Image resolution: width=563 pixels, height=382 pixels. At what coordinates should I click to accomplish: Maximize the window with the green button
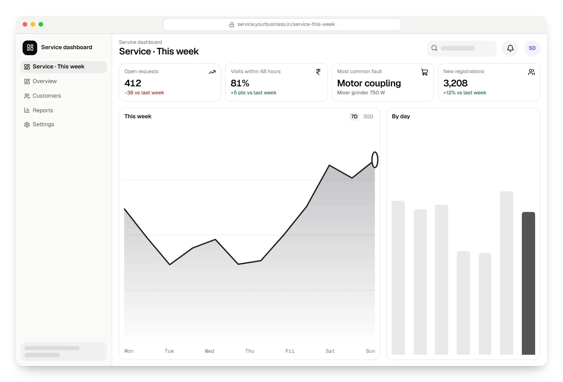pyautogui.click(x=41, y=24)
